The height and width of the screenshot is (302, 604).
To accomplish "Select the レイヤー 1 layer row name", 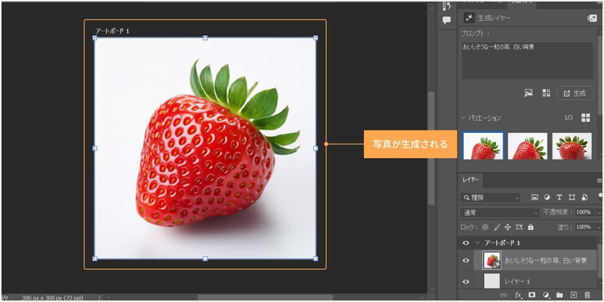I will click(517, 282).
